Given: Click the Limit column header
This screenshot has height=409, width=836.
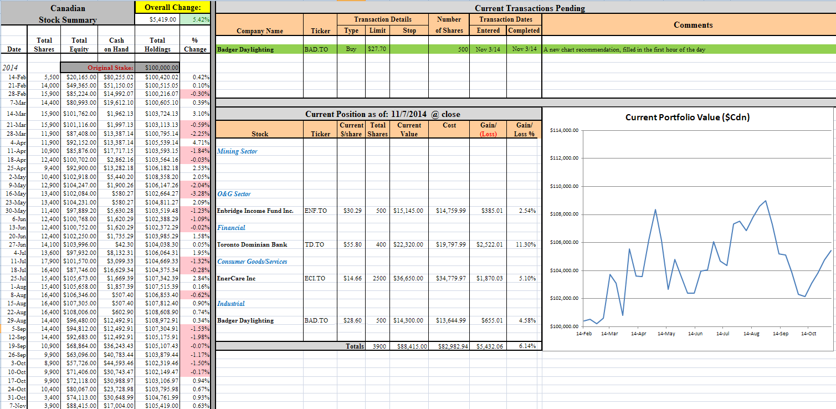Looking at the screenshot, I should click(x=377, y=30).
